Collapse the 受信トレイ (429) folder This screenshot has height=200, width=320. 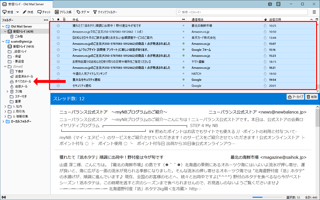[x=5, y=31]
